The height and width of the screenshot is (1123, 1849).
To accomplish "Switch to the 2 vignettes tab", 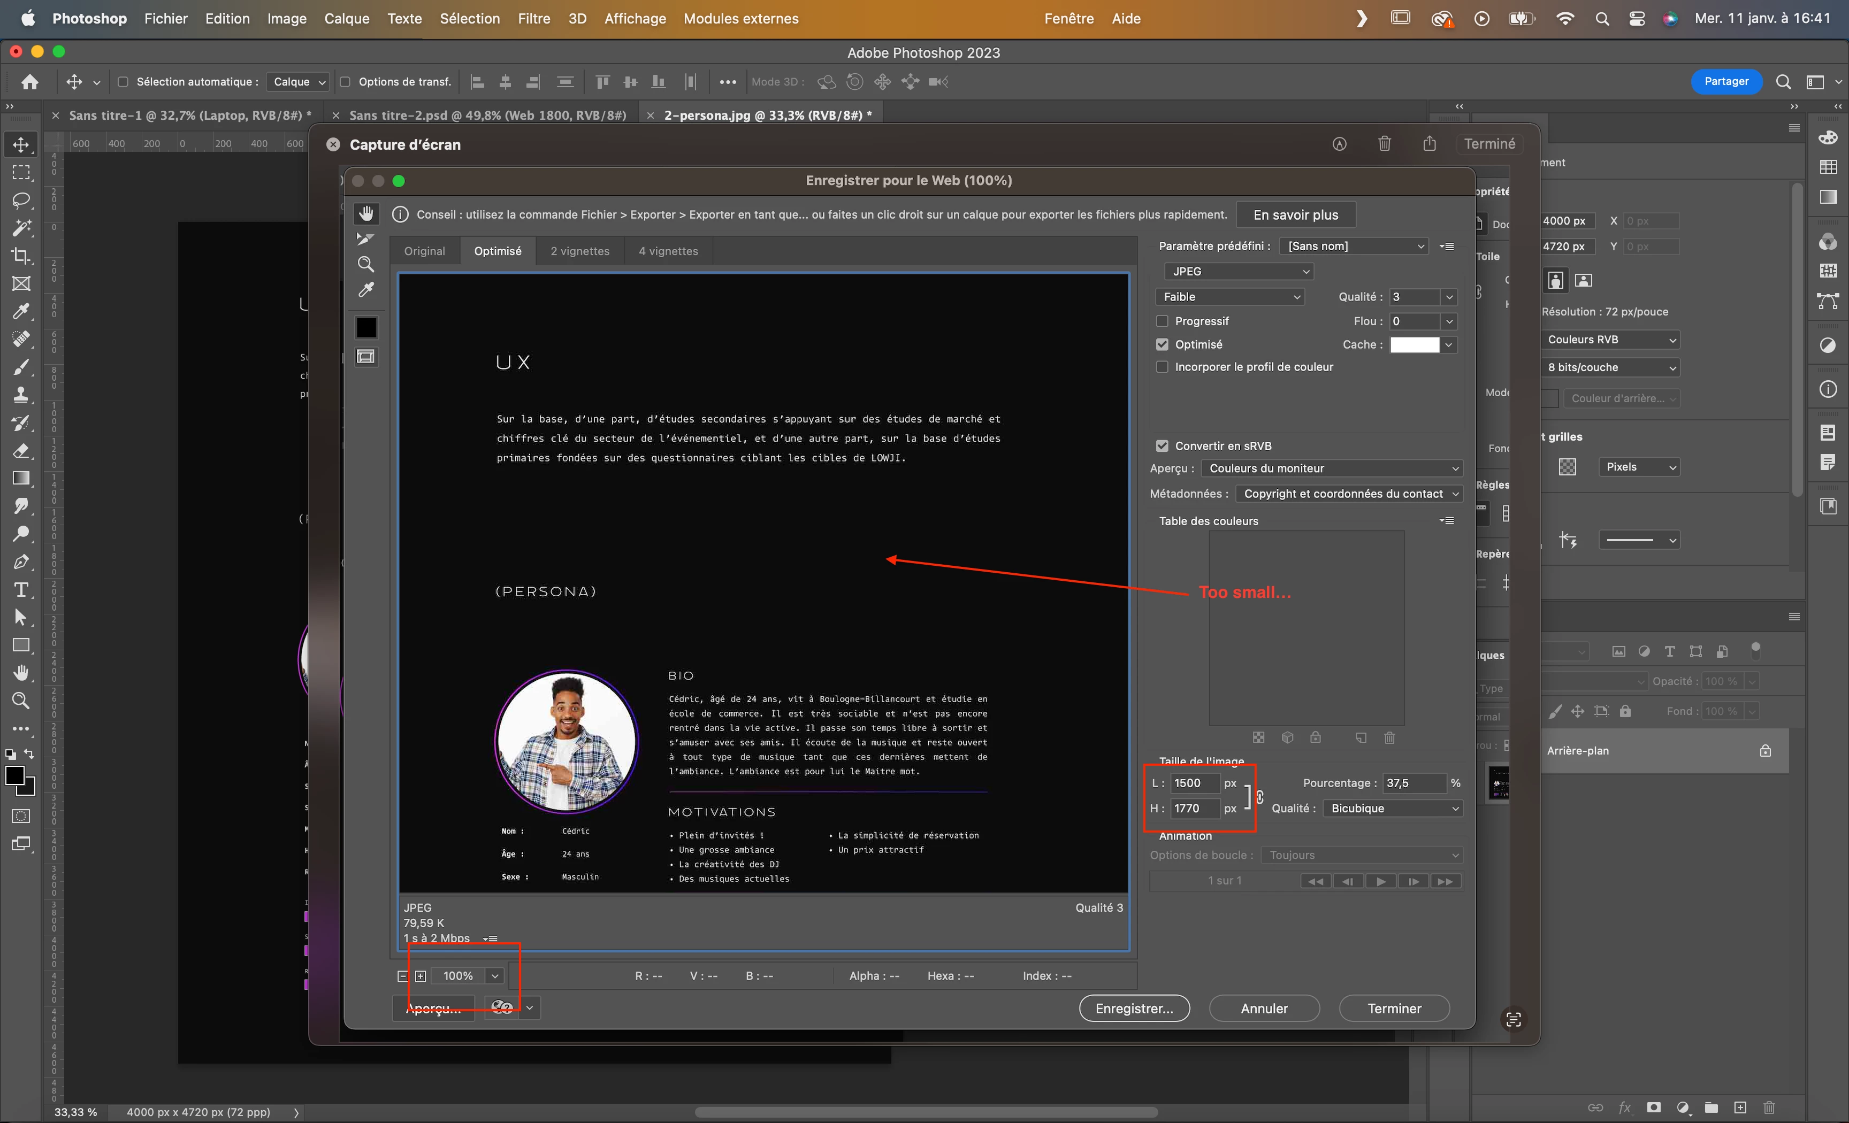I will coord(579,251).
